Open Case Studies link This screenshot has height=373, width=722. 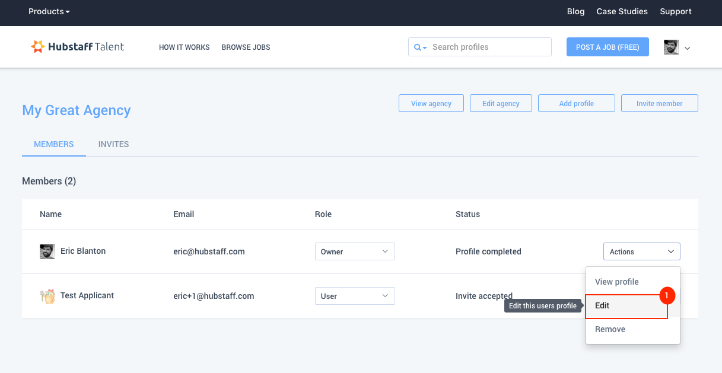pos(622,11)
